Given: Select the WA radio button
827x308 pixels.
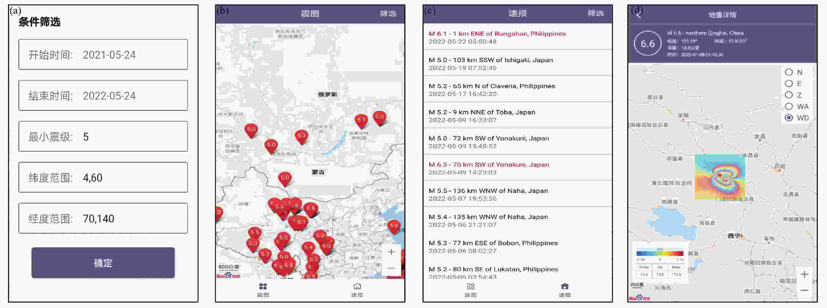Looking at the screenshot, I should click(789, 106).
